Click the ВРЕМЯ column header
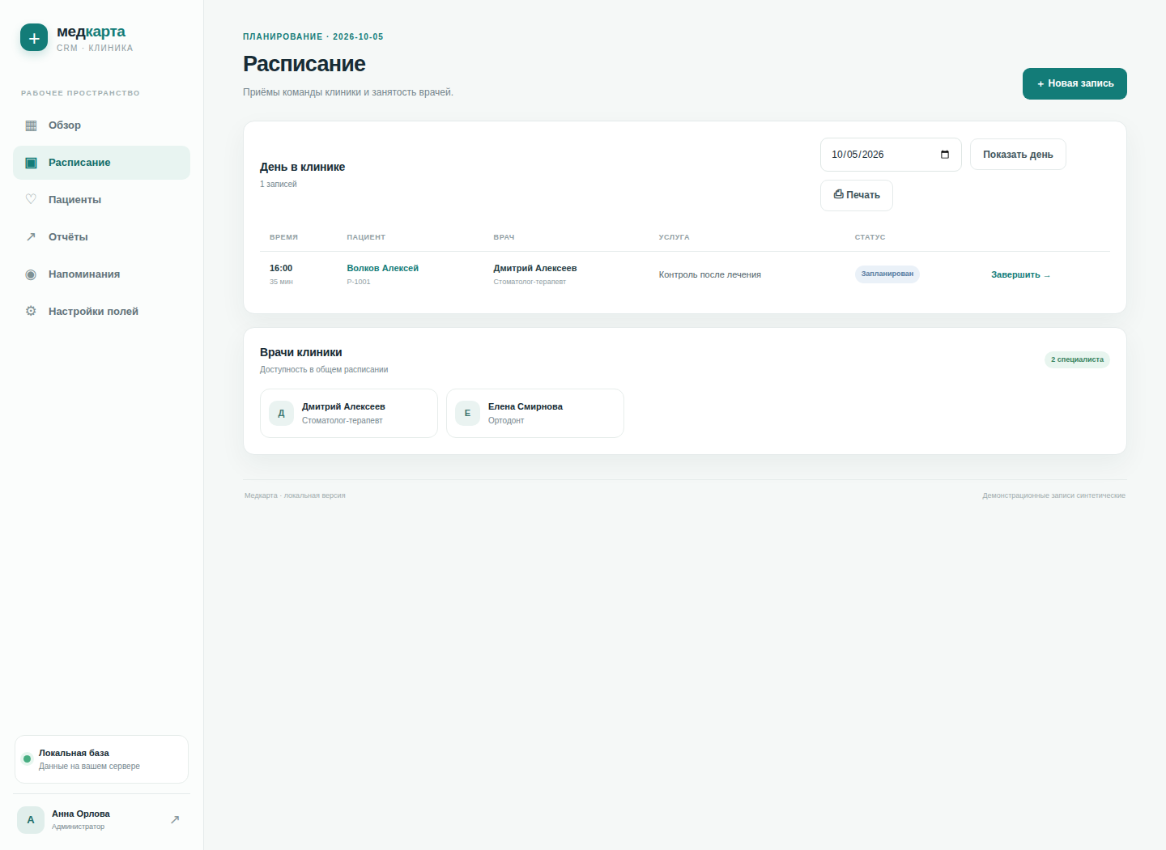Viewport: 1166px width, 850px height. point(283,237)
